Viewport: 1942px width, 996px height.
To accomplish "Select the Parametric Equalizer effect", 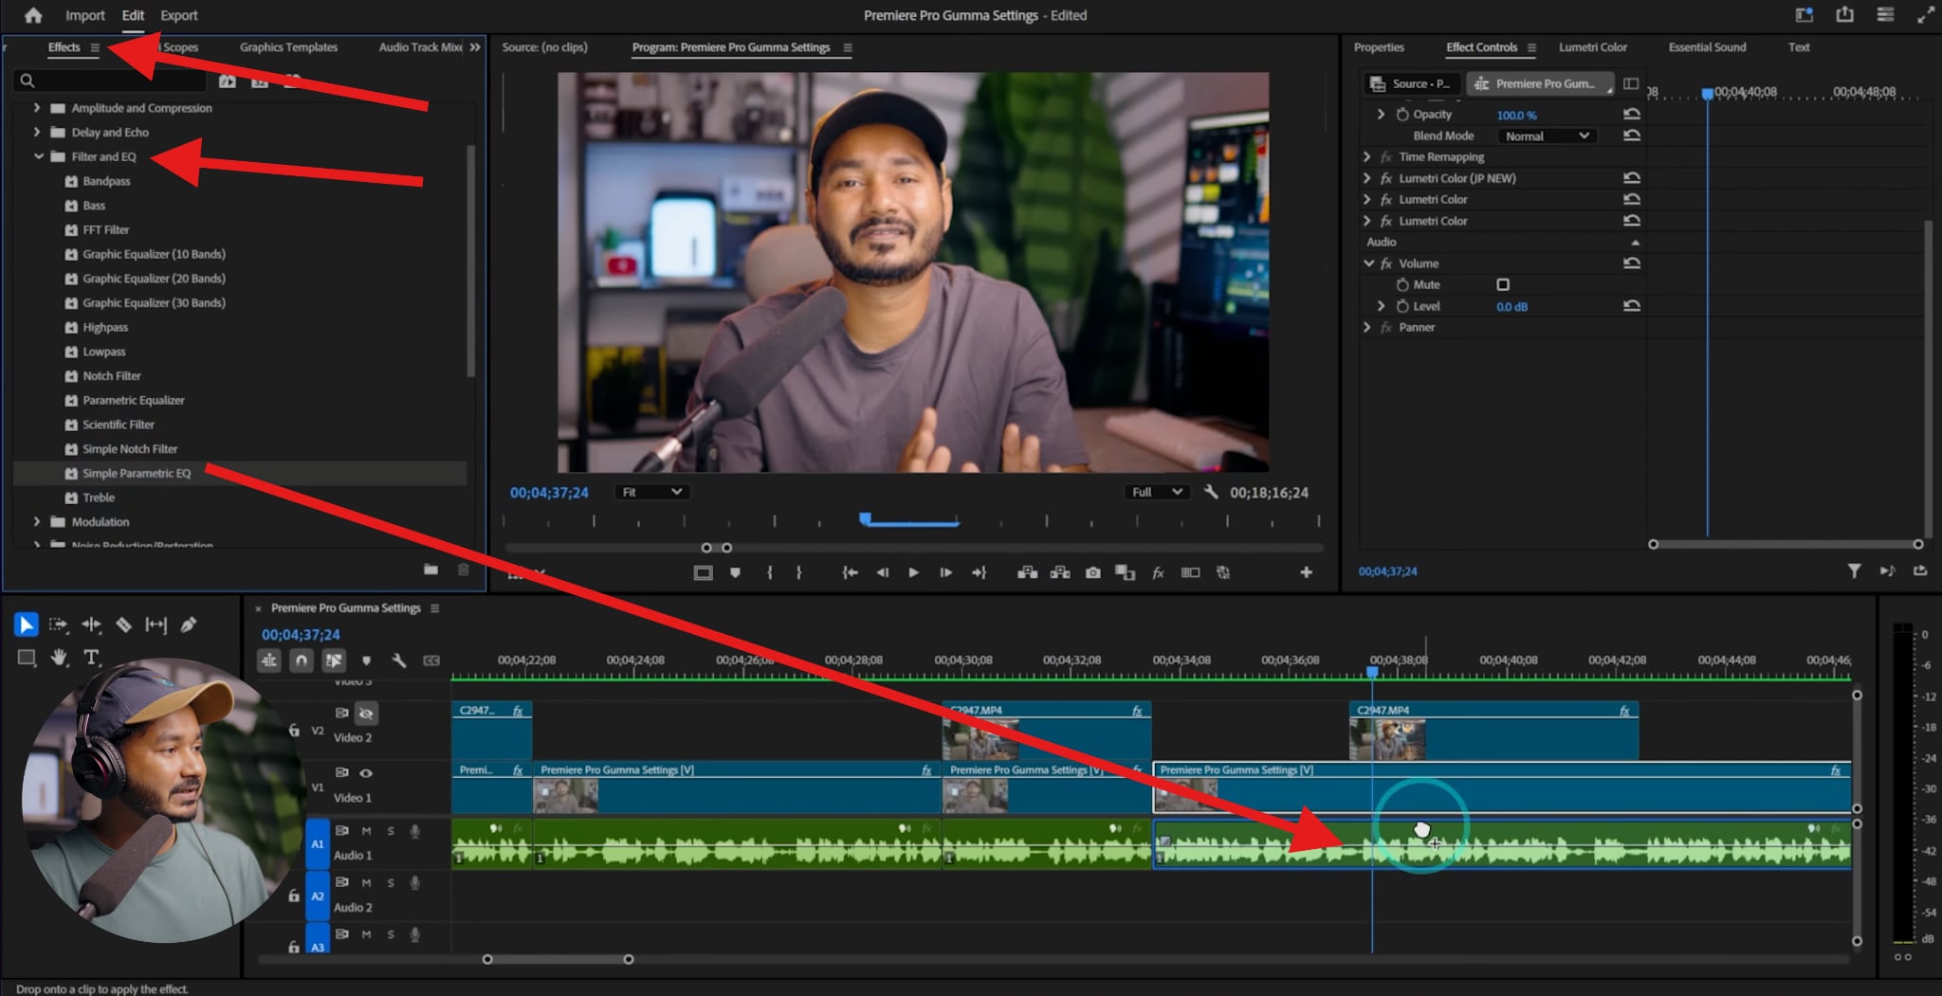I will tap(133, 400).
